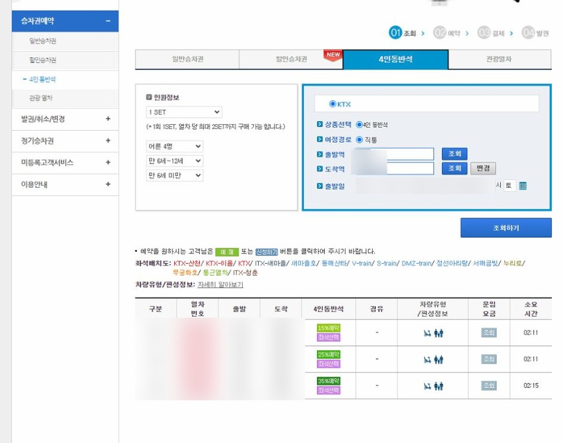Open the 1 SET quantity dropdown
This screenshot has width=562, height=443.
(184, 112)
